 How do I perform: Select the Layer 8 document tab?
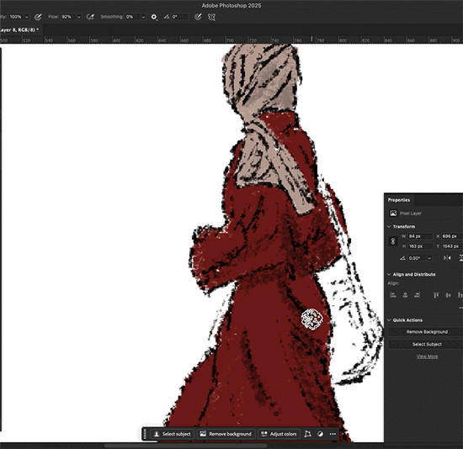pos(19,29)
